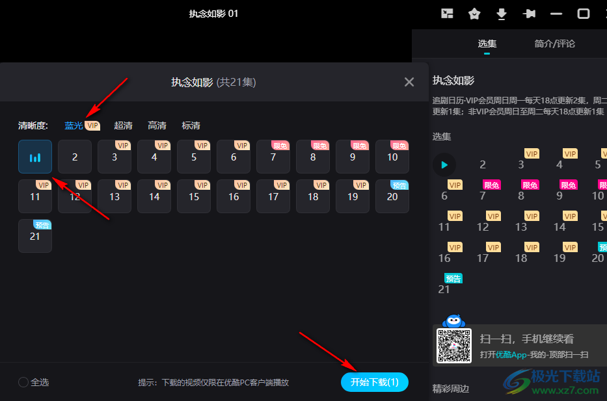Click the favorite star icon
The height and width of the screenshot is (401, 607).
point(474,14)
